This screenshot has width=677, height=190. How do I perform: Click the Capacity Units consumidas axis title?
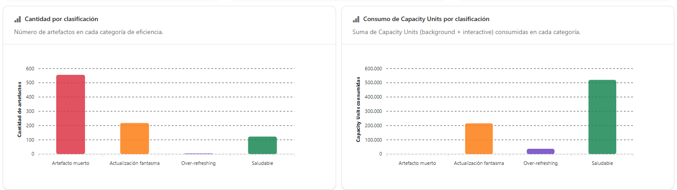click(x=359, y=109)
